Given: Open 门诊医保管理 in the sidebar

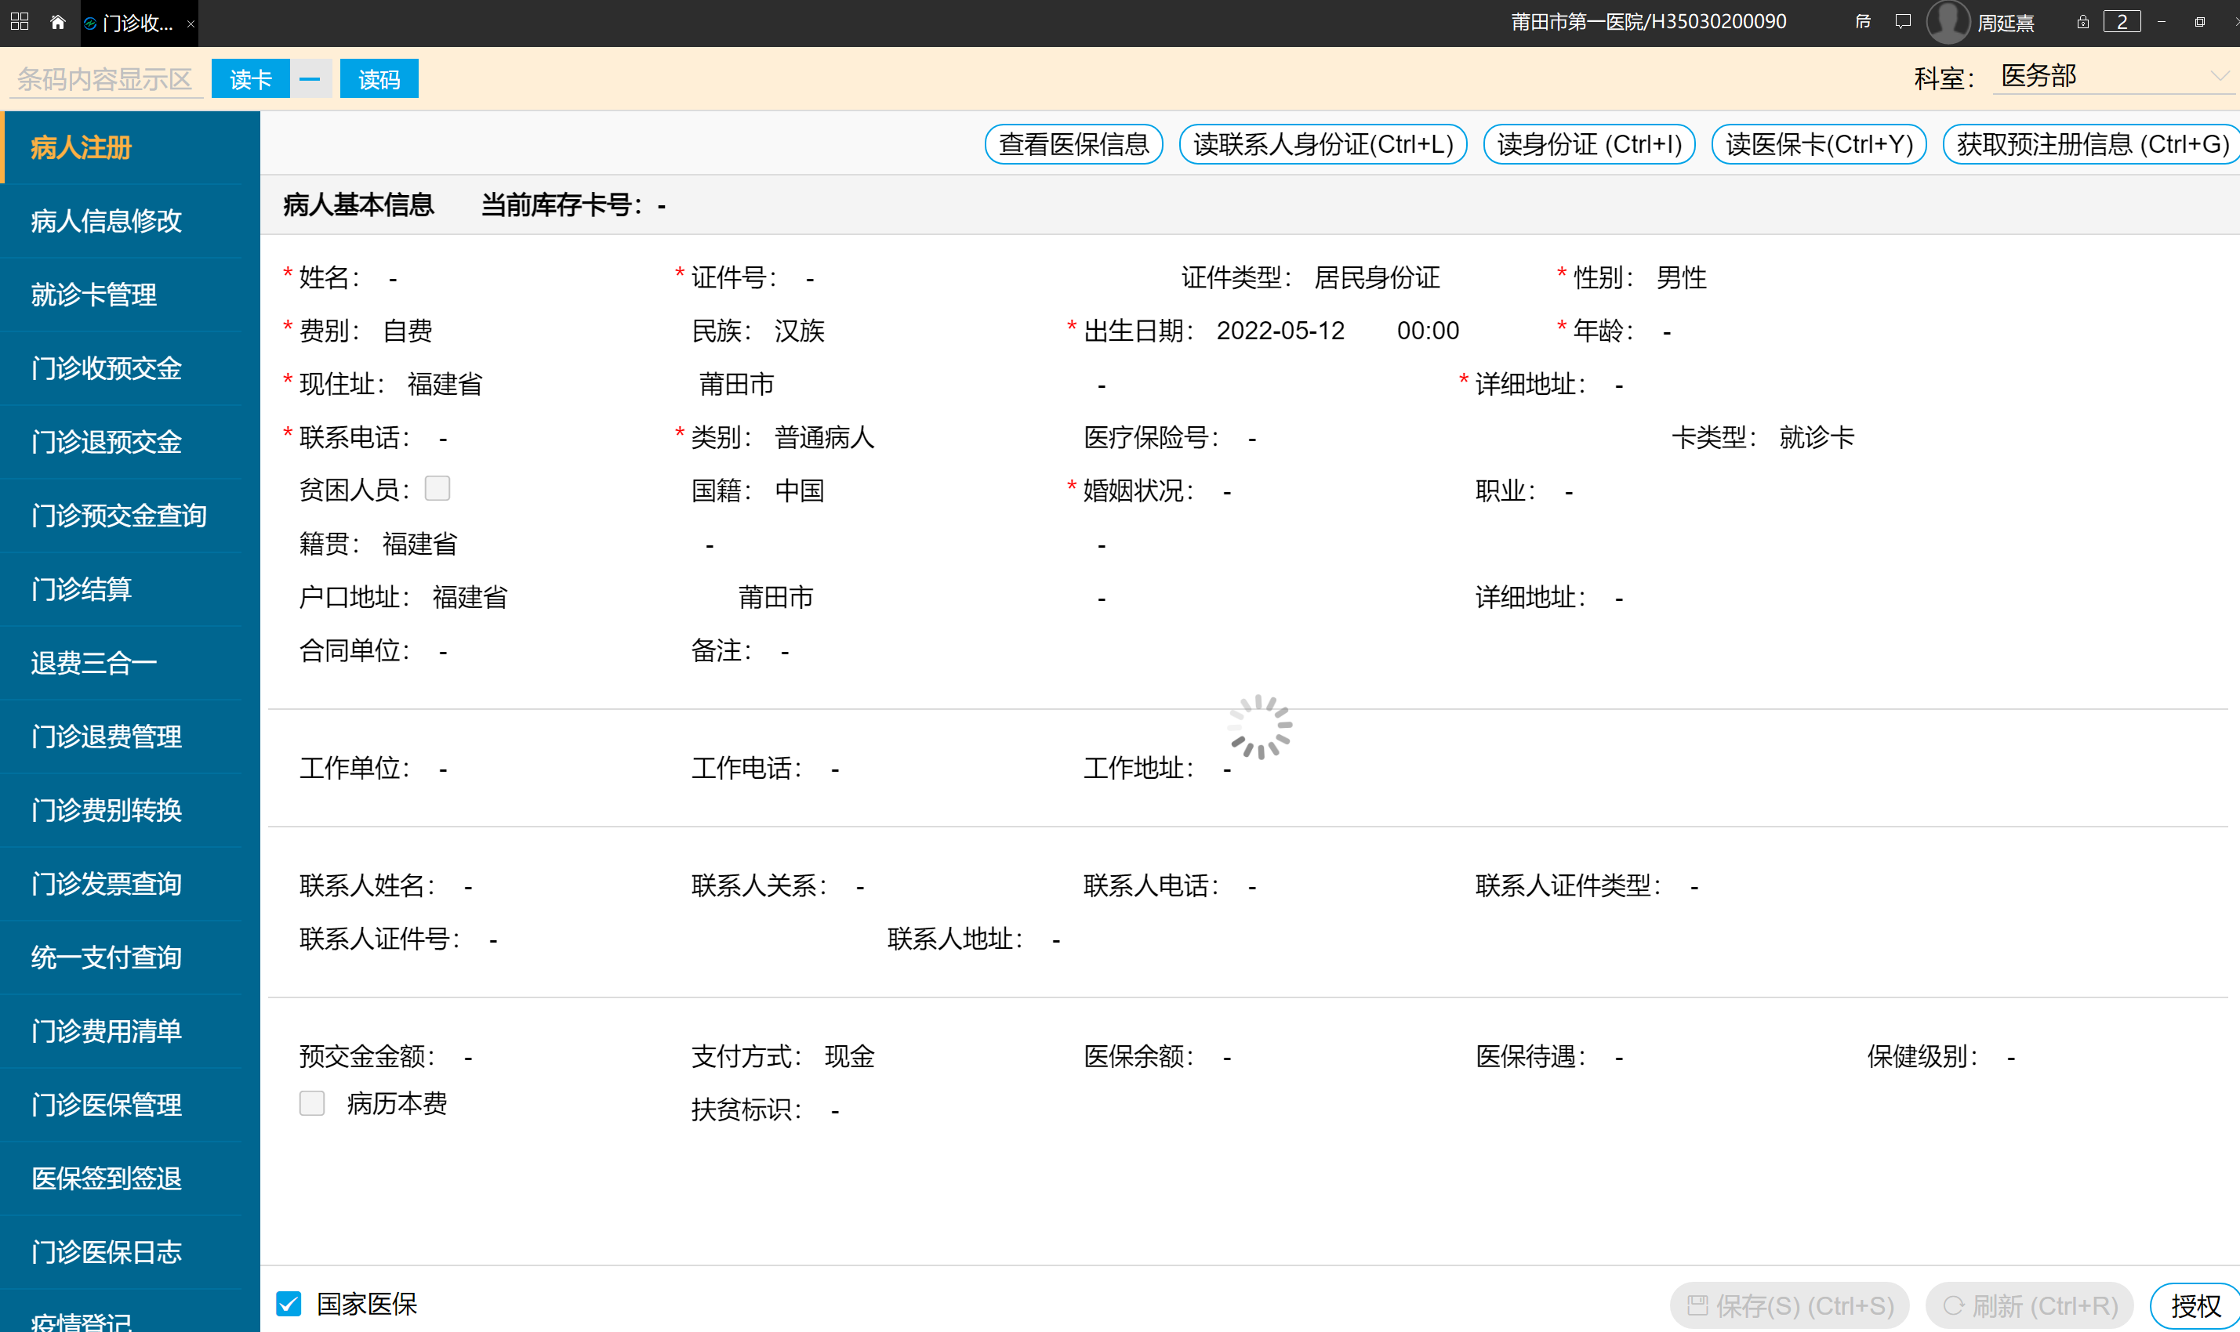Looking at the screenshot, I should [130, 1104].
